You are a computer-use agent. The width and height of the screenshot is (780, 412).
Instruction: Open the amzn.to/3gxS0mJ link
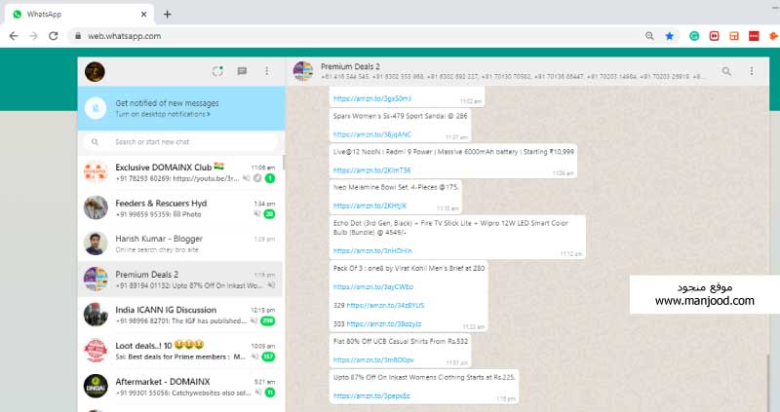pyautogui.click(x=372, y=99)
